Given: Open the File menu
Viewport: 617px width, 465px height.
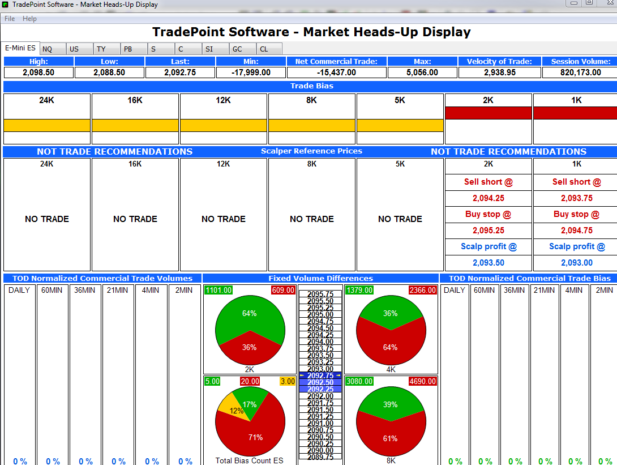Looking at the screenshot, I should (10, 19).
